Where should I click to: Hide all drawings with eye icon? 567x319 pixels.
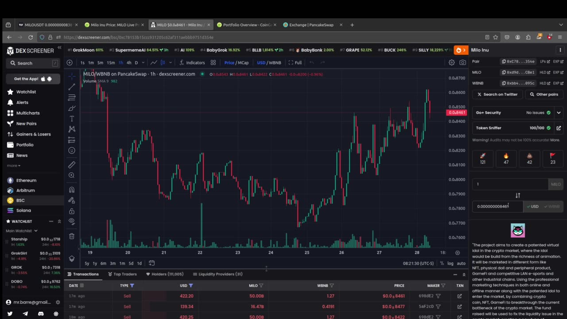click(x=72, y=222)
